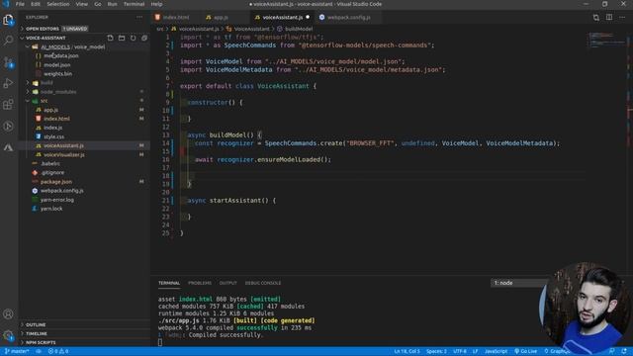
Task: Open the Explorer view in the activity bar
Action: [8, 20]
